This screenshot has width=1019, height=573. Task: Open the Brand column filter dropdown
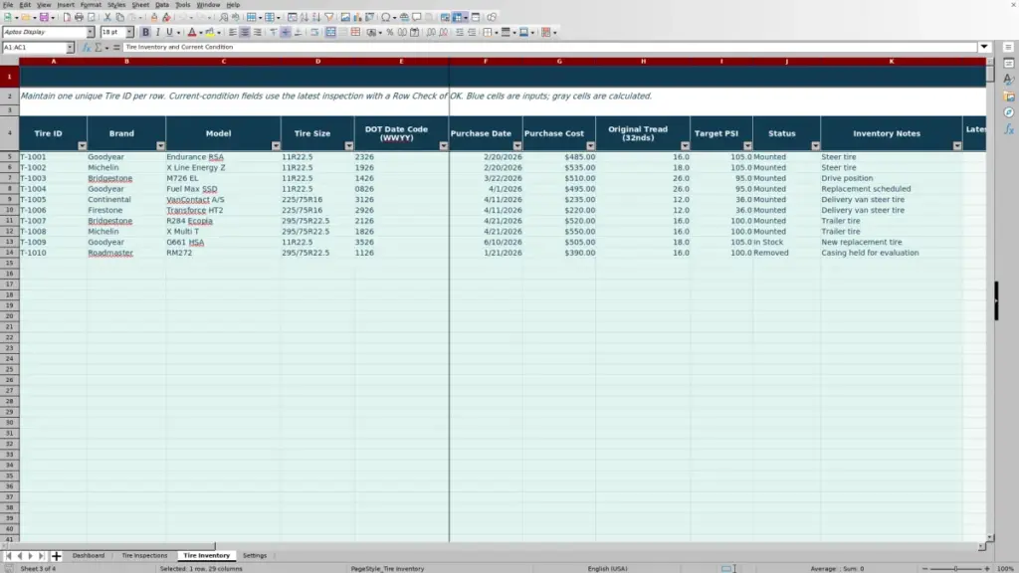click(x=160, y=146)
